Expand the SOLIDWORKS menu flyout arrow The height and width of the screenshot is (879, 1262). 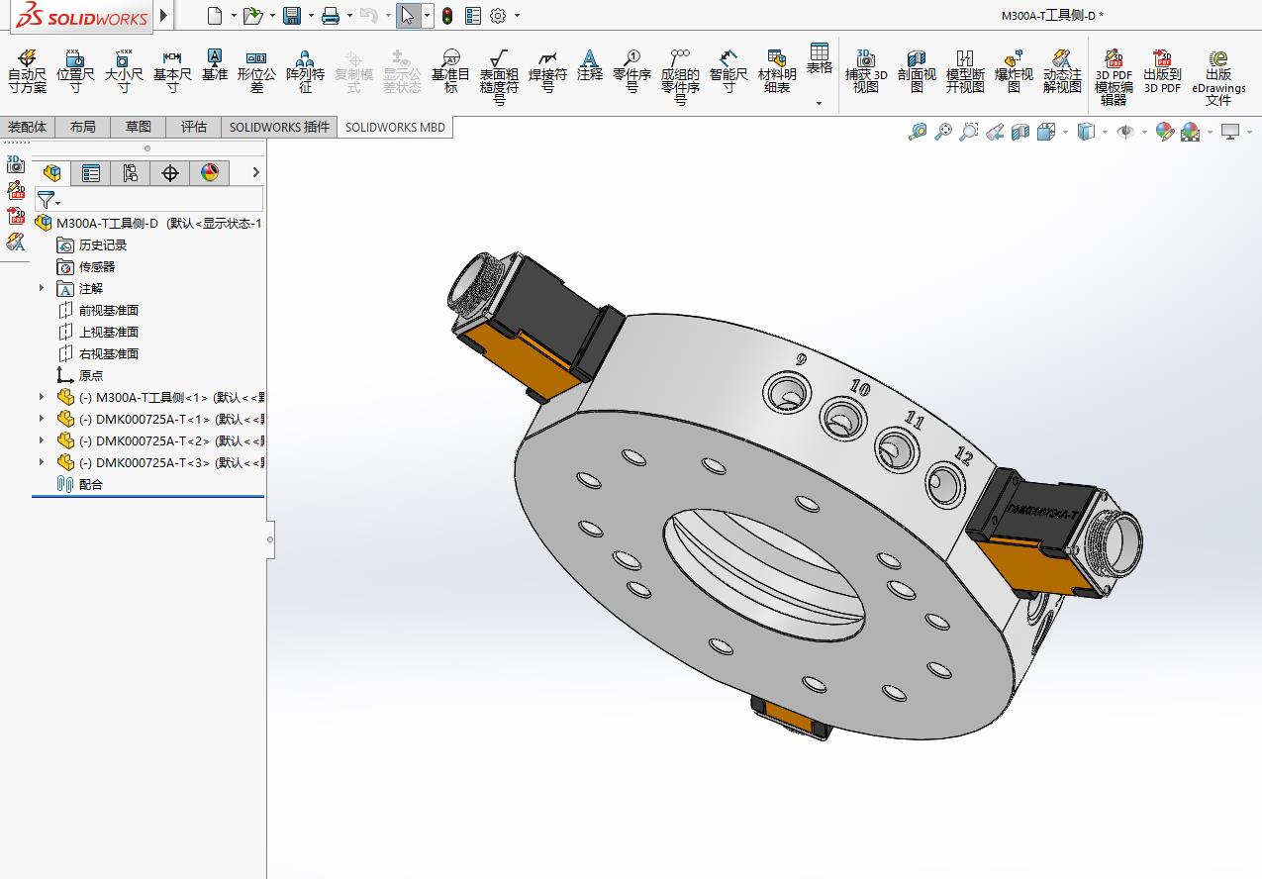[x=163, y=15]
